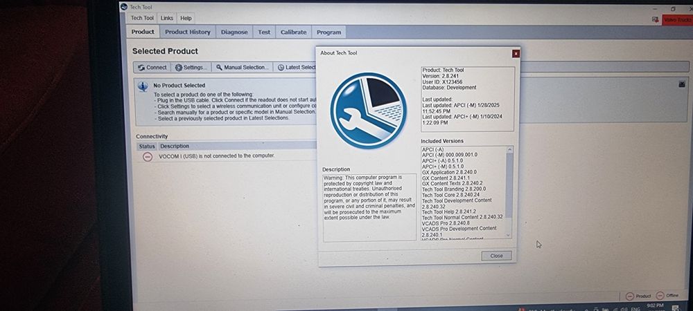Switch to the Product History tab
Image resolution: width=693 pixels, height=311 pixels.
[187, 32]
